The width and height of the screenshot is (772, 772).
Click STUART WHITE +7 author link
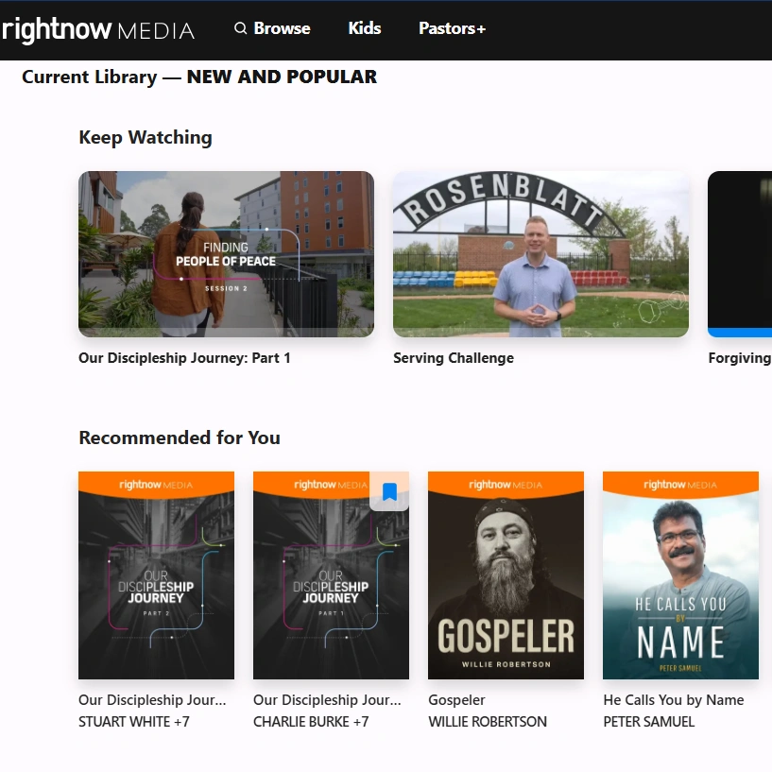[134, 722]
